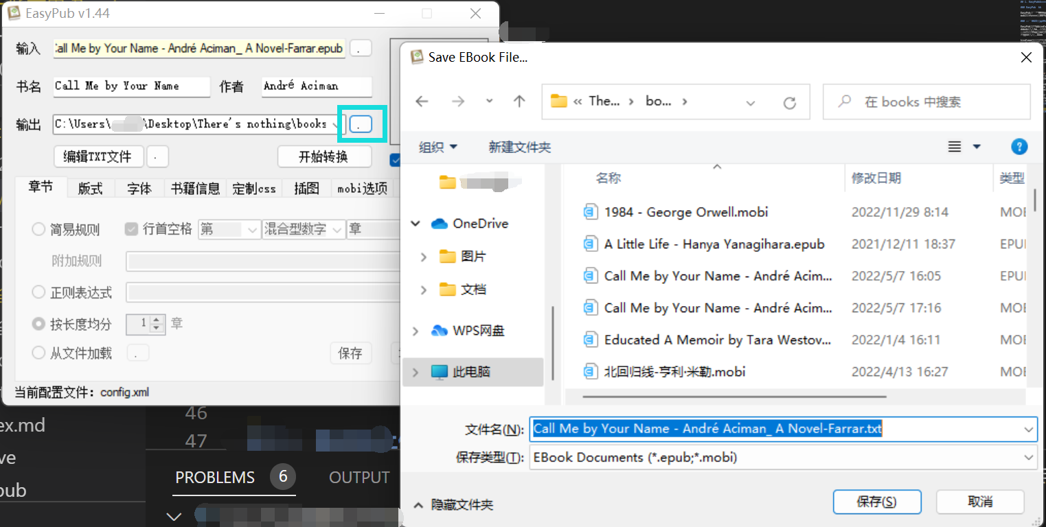The width and height of the screenshot is (1046, 527).
Task: Switch to the PROBLEMS panel tab
Action: point(215,477)
